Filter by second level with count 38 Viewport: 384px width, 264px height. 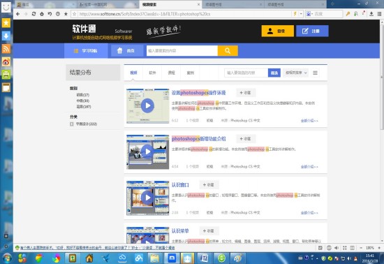(x=83, y=101)
